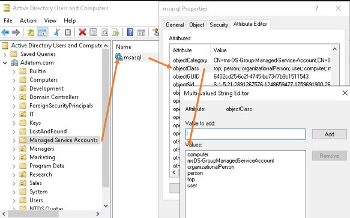Image resolution: width=350 pixels, height=218 pixels.
Task: Expand the Development OU
Action: pyautogui.click(x=14, y=89)
